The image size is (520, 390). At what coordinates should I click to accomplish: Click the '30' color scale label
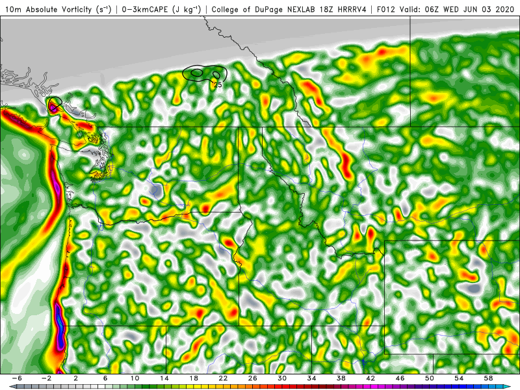[x=282, y=378]
